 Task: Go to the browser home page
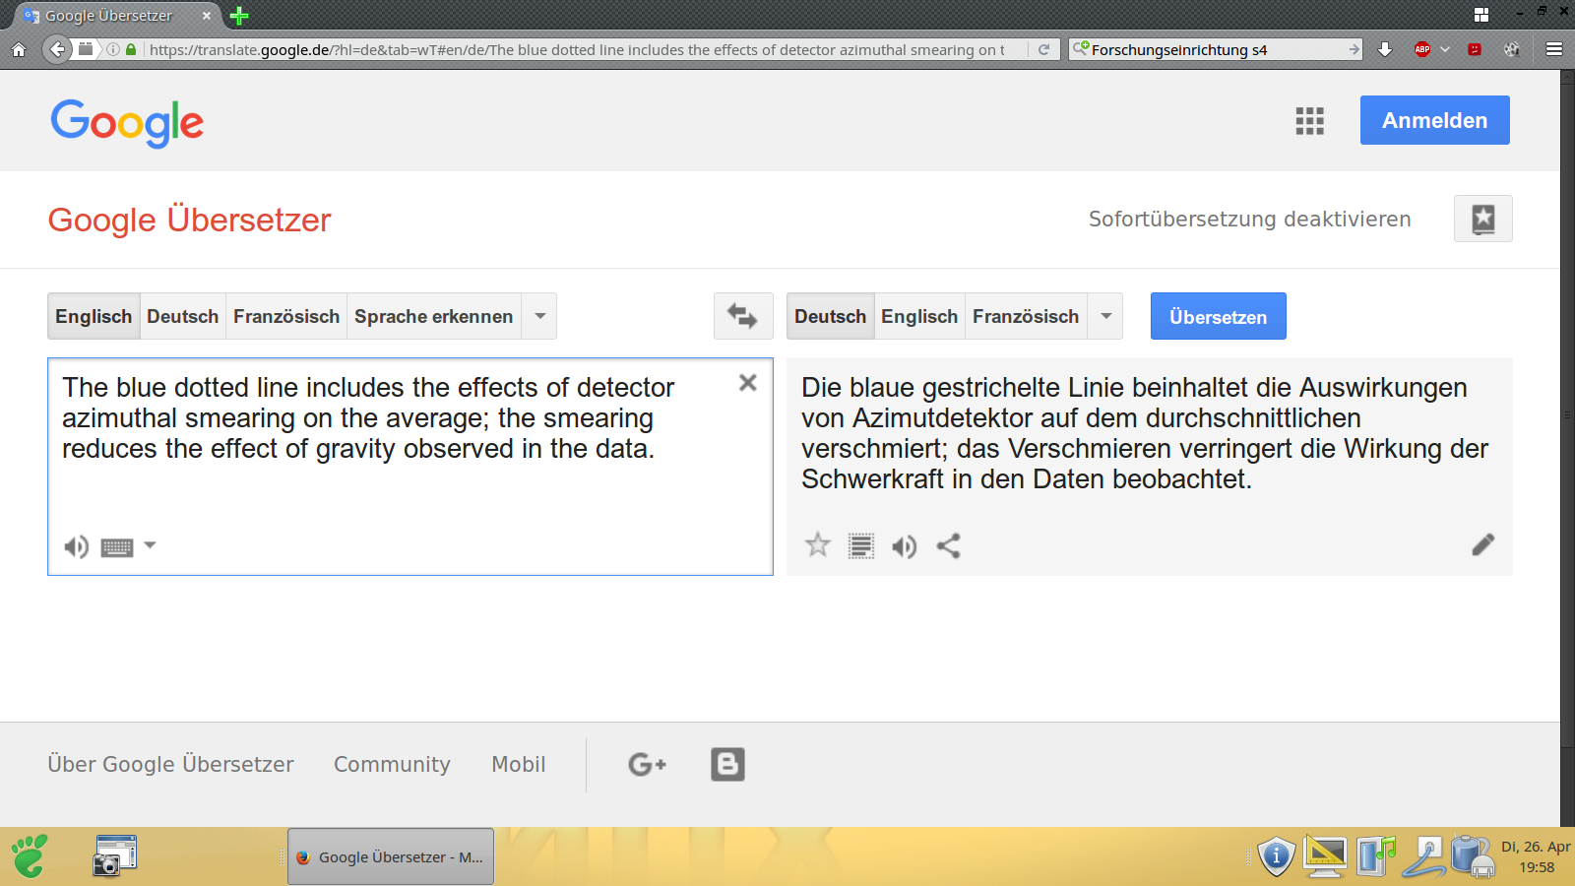19,49
